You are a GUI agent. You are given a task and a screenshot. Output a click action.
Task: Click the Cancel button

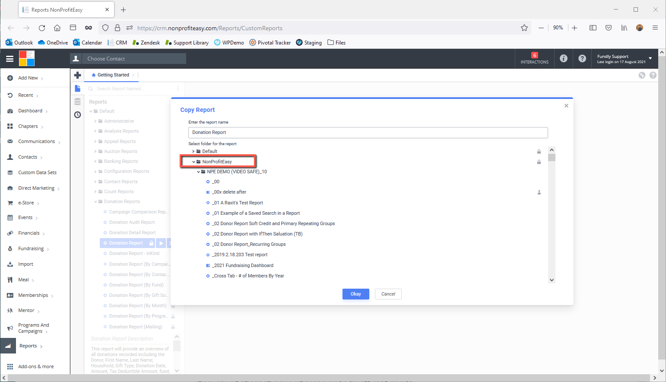pyautogui.click(x=388, y=294)
